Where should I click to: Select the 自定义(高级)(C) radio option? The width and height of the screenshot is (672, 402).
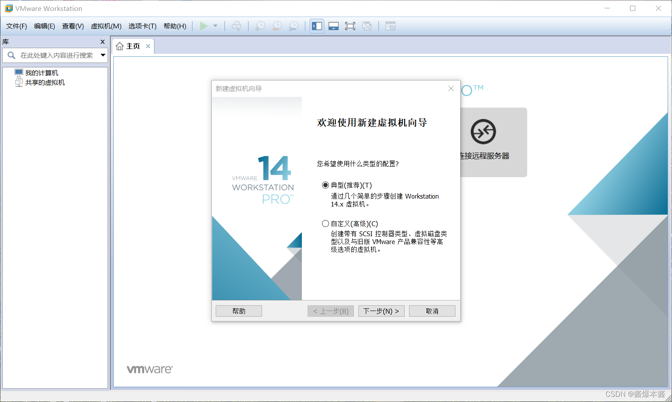(x=325, y=224)
